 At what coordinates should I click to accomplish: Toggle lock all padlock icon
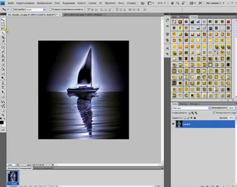195,118
